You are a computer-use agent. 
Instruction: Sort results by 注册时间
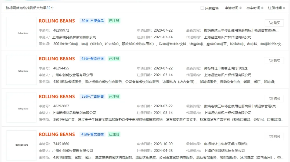277,8
